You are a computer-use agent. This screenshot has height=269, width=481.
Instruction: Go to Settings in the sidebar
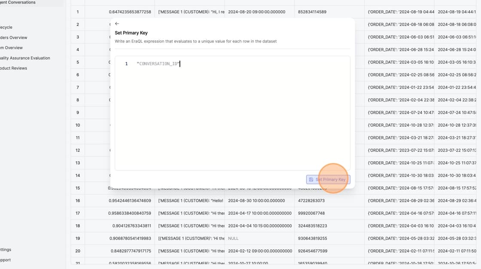6,250
